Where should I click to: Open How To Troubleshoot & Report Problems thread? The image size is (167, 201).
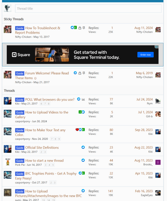tap(38, 30)
